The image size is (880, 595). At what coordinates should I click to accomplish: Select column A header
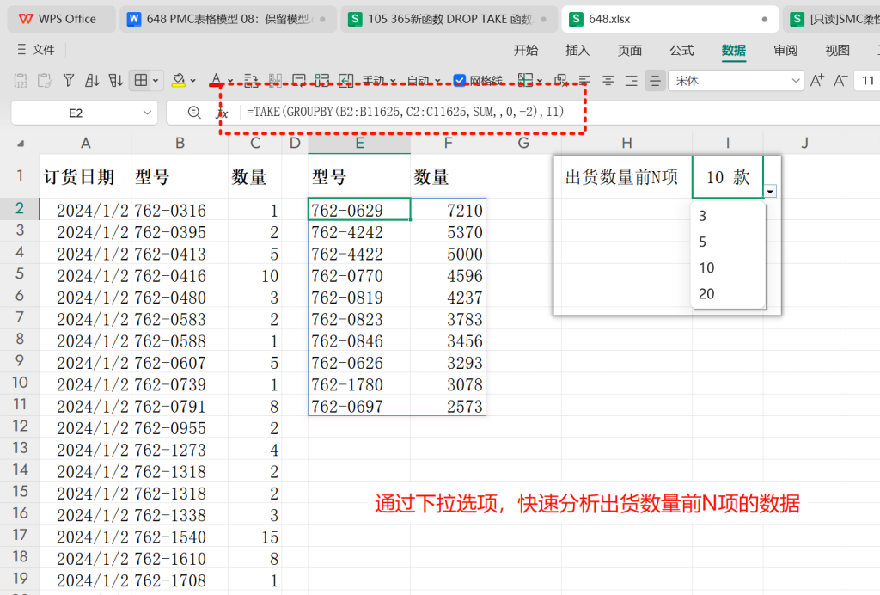(85, 143)
